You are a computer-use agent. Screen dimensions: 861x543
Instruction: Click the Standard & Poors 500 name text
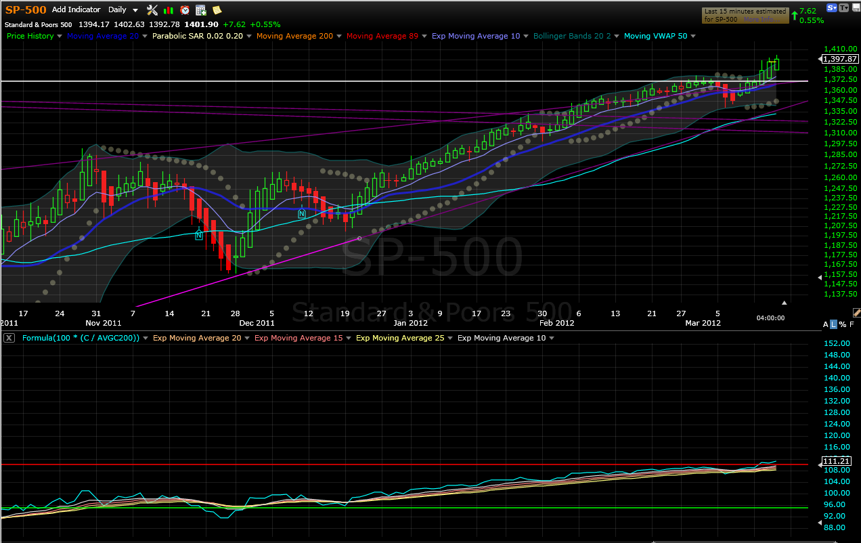click(x=38, y=24)
